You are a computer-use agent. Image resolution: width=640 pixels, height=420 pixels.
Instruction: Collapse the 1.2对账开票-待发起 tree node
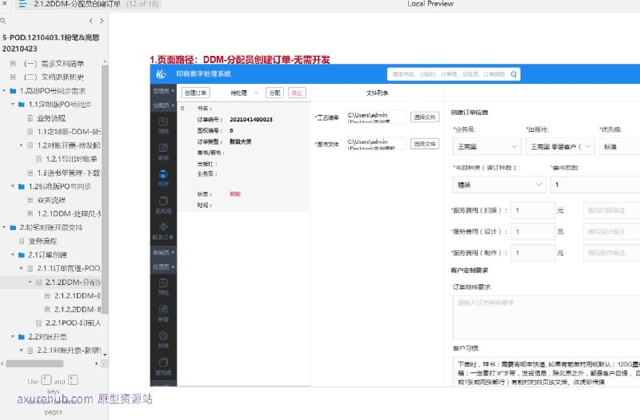(x=22, y=145)
